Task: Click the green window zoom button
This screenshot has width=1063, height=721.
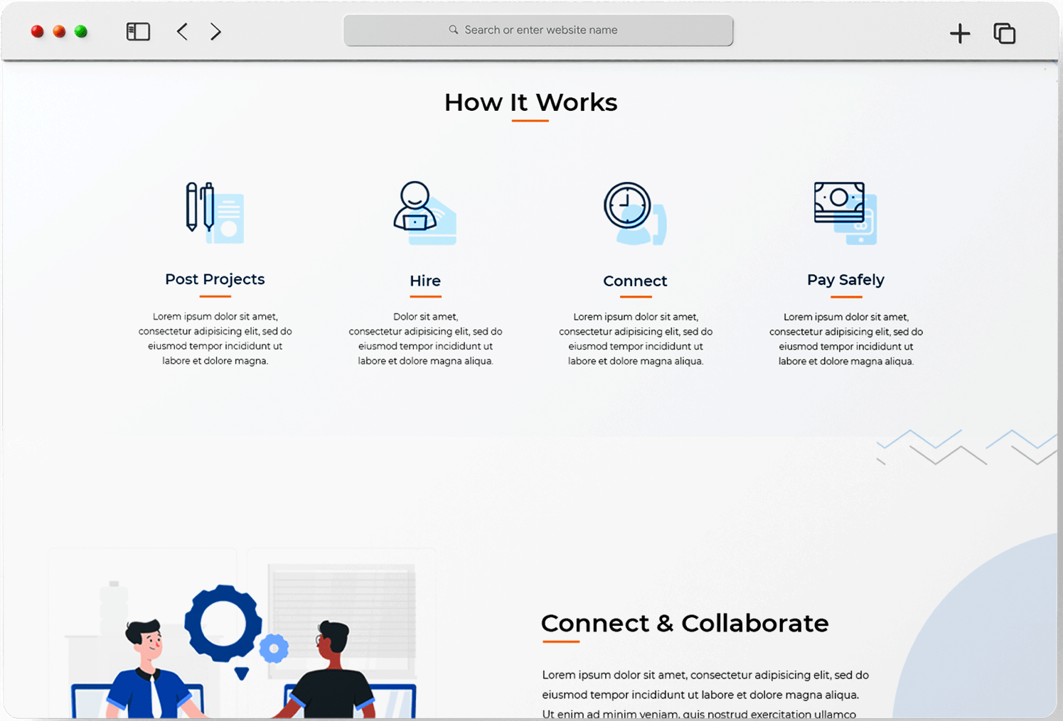Action: (81, 31)
